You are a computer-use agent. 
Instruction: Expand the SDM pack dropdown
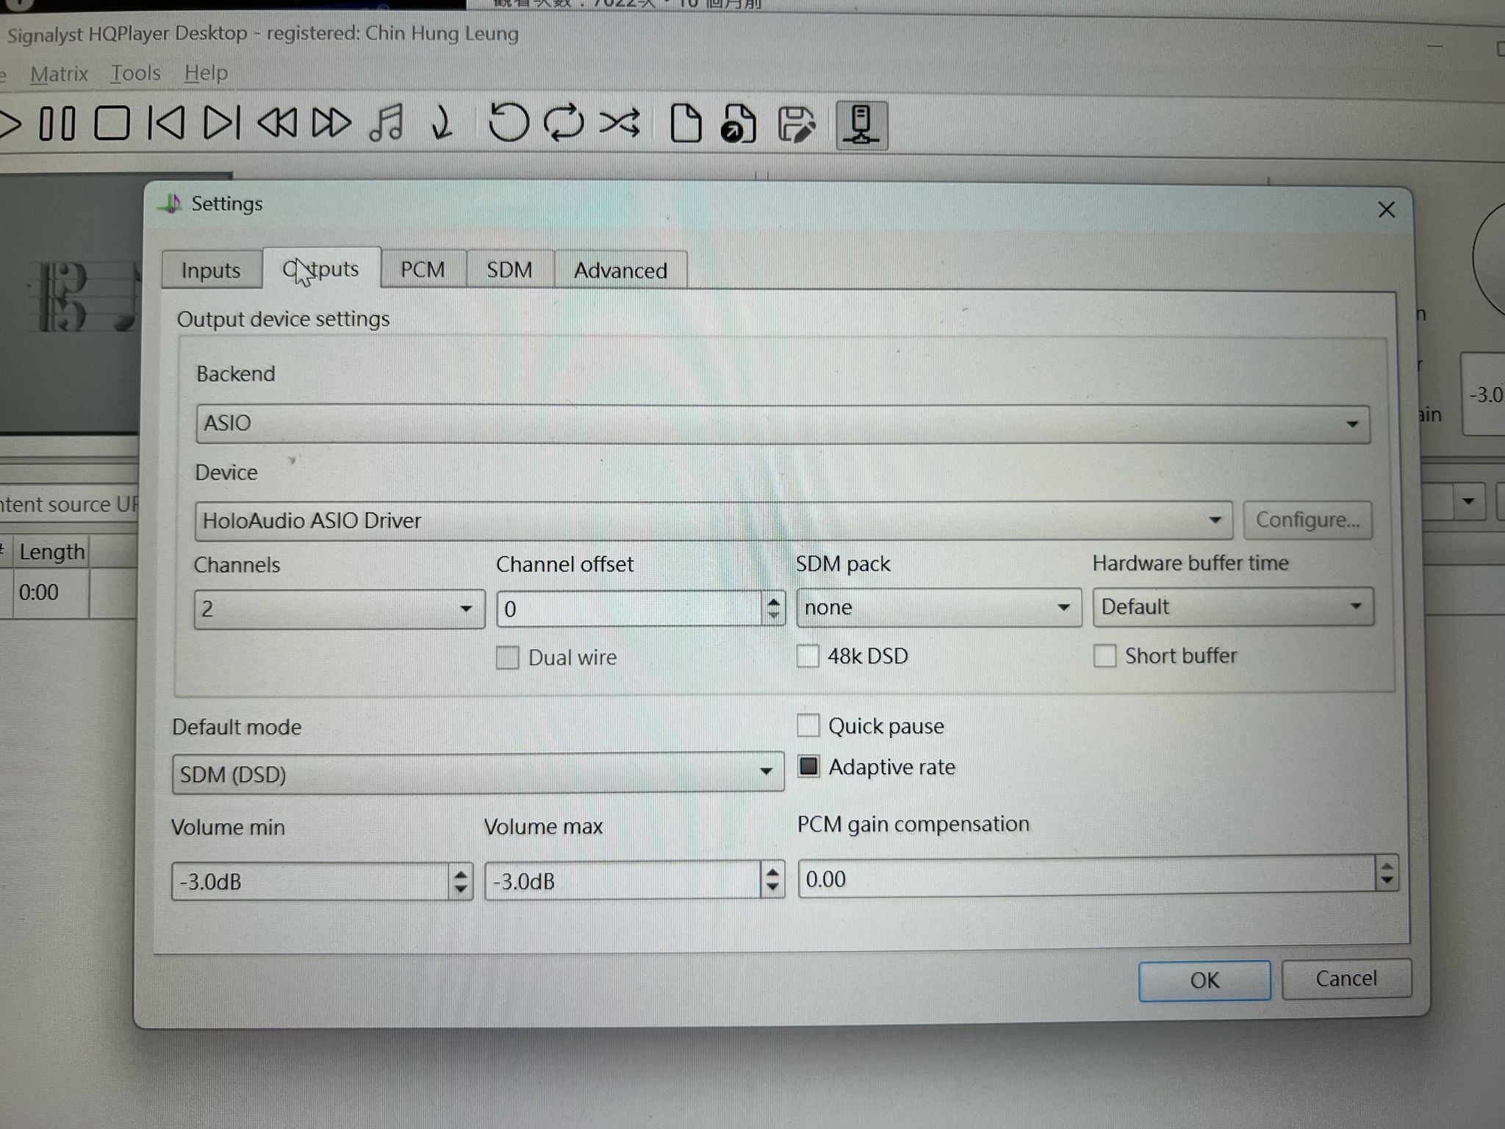coord(938,607)
